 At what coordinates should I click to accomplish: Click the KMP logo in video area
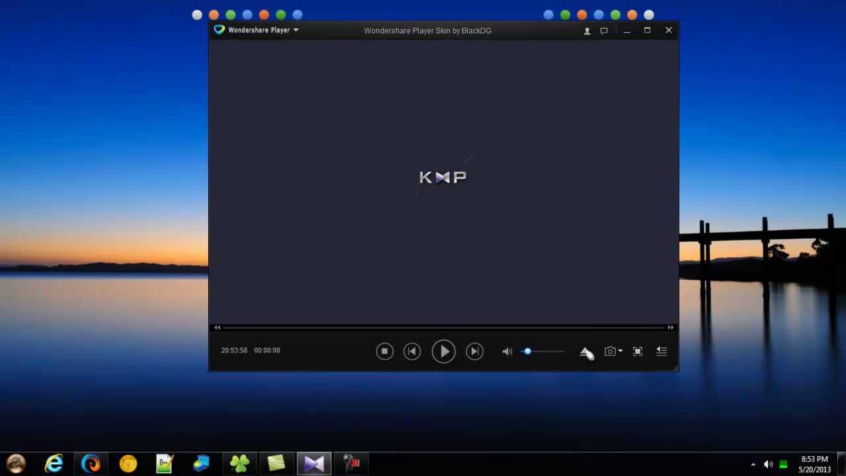point(443,177)
